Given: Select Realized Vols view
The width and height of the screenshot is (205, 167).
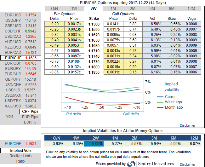Looking at the screenshot, I should pos(20,156).
